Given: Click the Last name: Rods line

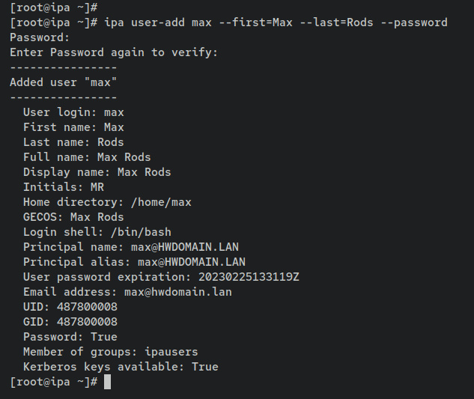Looking at the screenshot, I should 73,142.
